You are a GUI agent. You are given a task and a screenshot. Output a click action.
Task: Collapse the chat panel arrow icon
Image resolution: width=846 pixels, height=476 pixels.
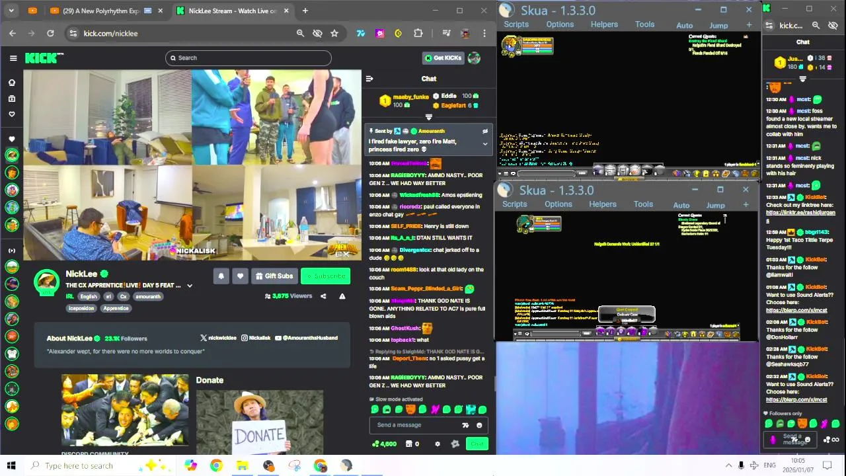369,79
